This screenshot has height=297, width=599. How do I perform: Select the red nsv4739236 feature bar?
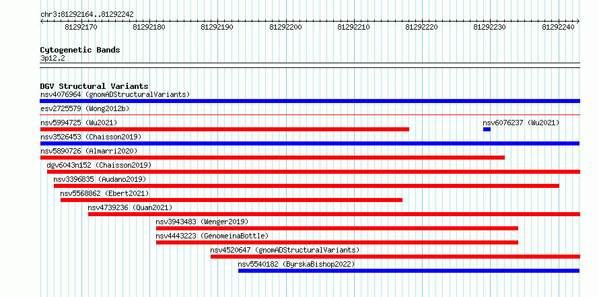pos(334,214)
